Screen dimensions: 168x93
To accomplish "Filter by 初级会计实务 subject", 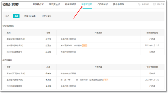I will coord(30,16).
